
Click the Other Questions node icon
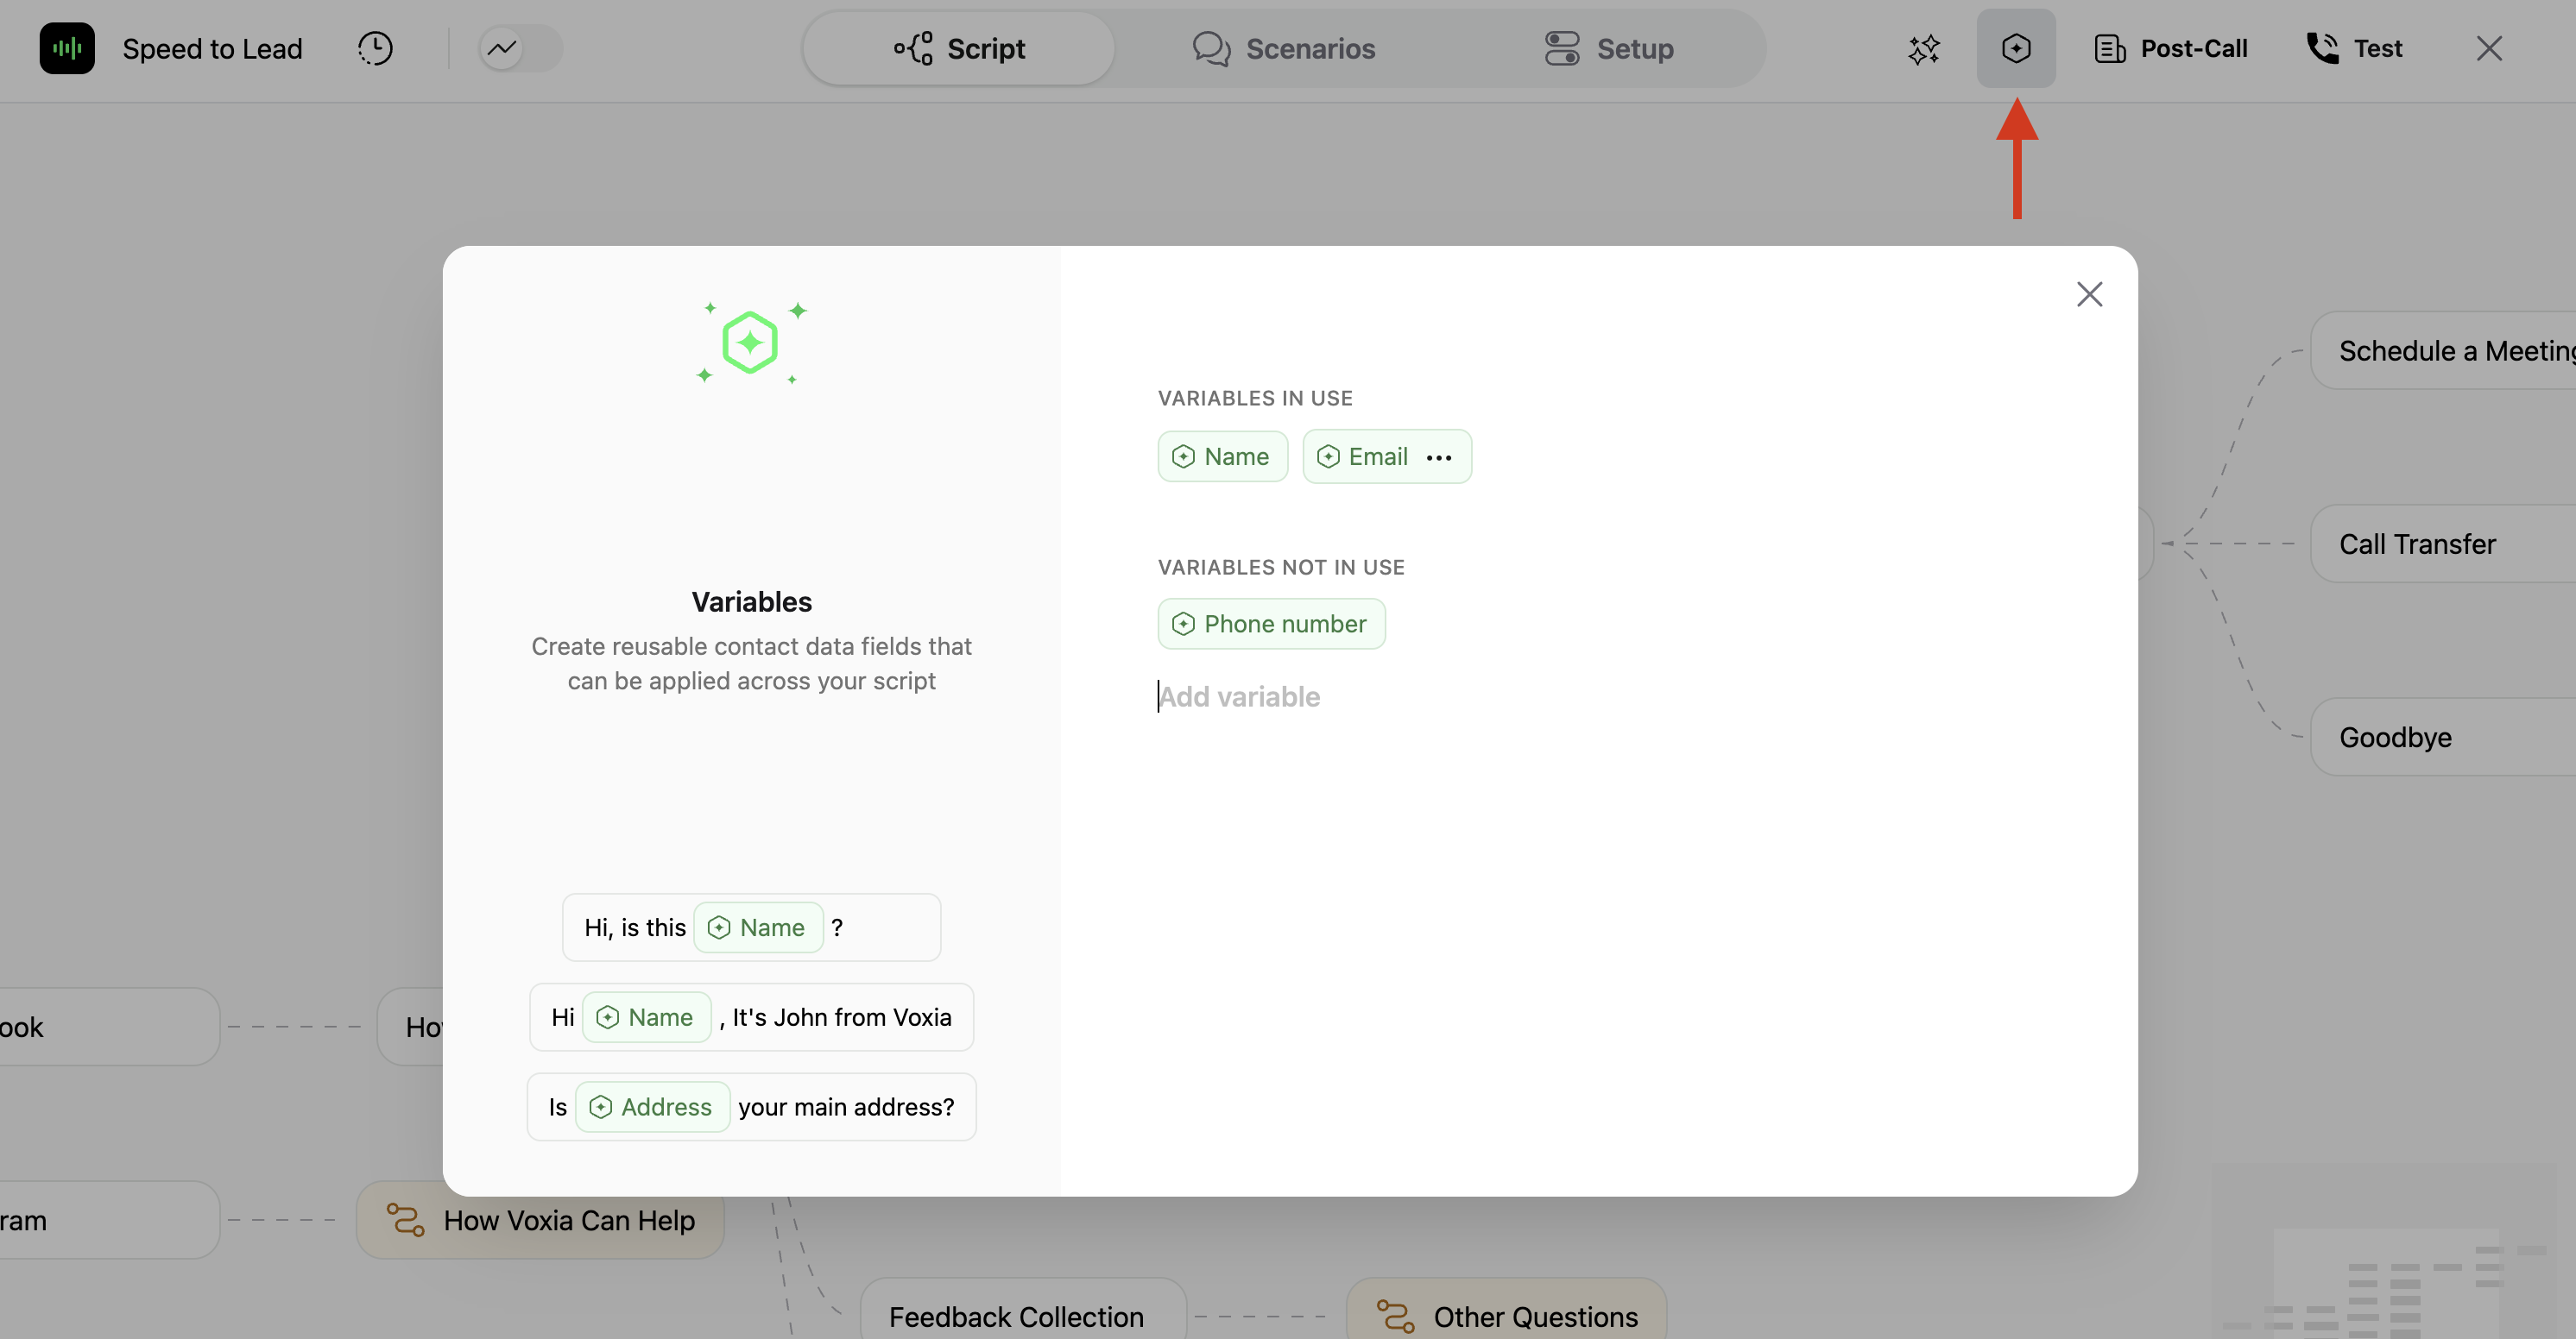pyautogui.click(x=1395, y=1316)
